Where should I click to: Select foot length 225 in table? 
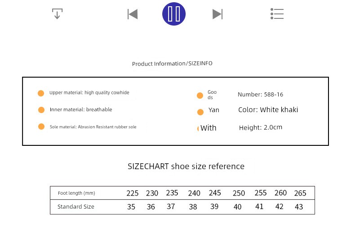point(133,193)
